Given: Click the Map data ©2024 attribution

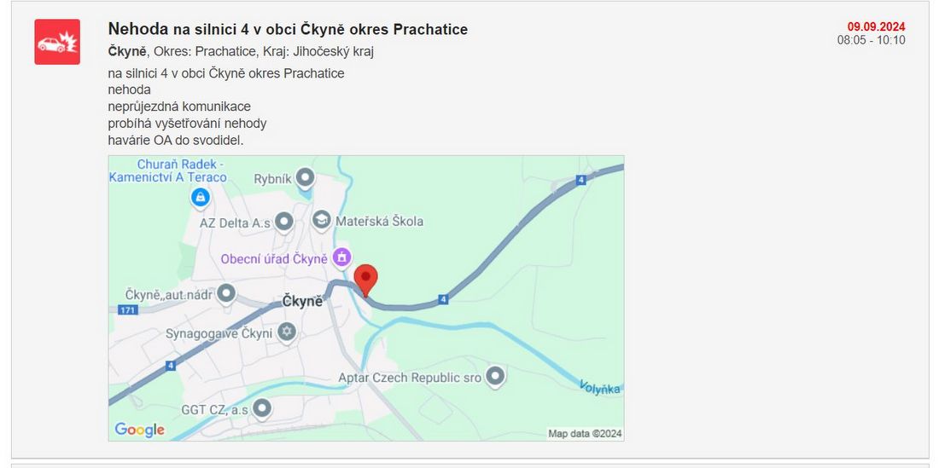Looking at the screenshot, I should 585,434.
